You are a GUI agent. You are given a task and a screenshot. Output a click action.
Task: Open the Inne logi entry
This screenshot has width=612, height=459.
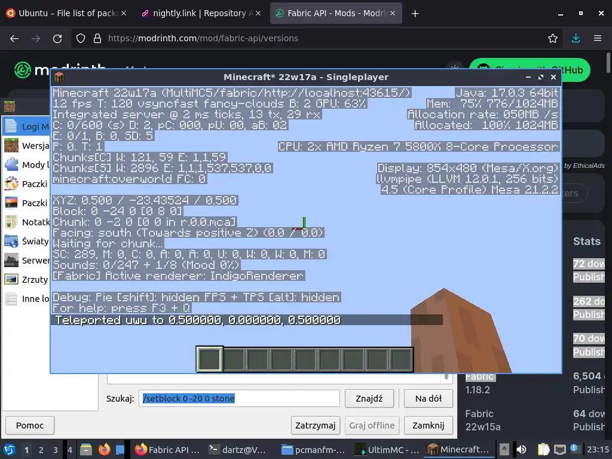[26, 299]
